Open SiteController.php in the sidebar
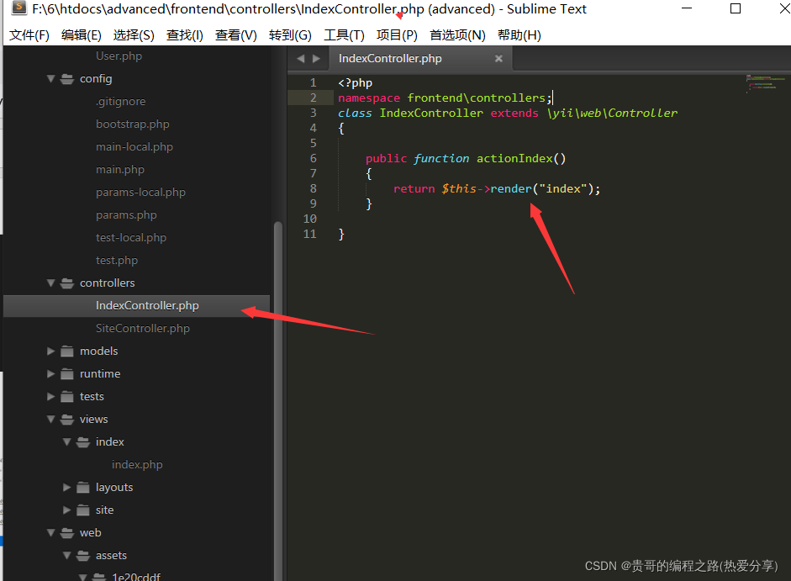 [143, 329]
